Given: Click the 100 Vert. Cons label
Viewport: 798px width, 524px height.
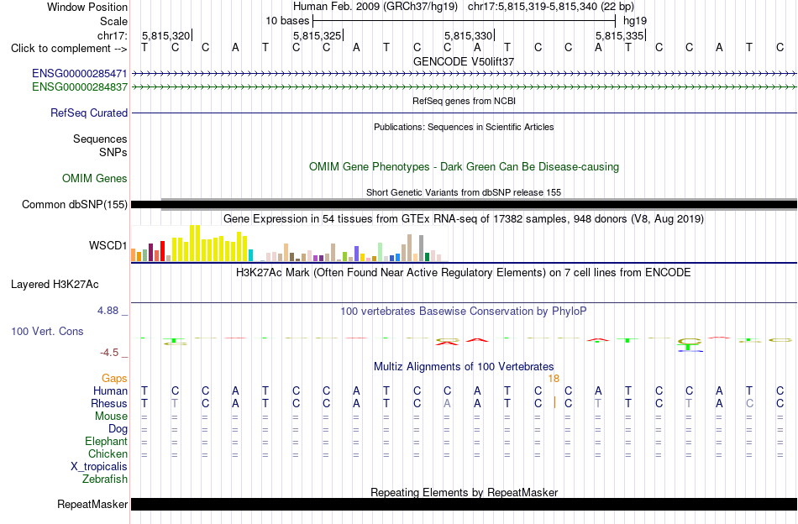Looking at the screenshot, I should (x=47, y=331).
